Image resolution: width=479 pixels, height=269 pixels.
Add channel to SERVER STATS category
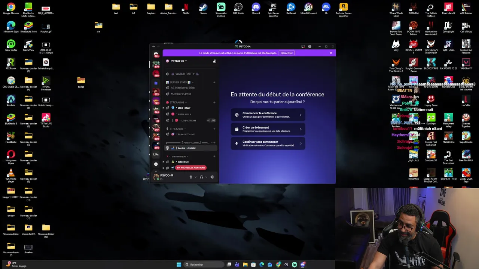(x=214, y=82)
